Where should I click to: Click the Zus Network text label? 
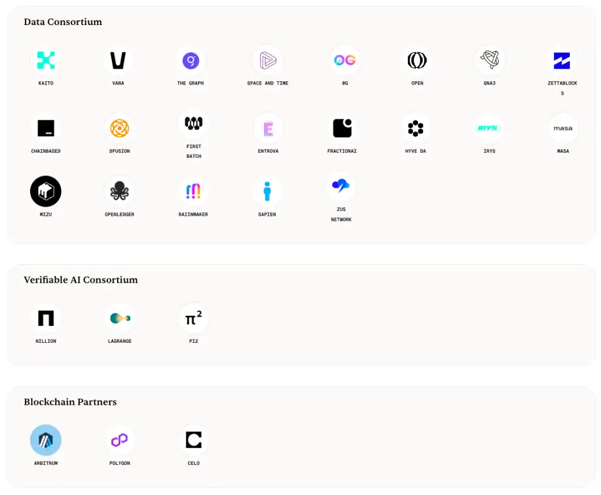[x=341, y=214]
